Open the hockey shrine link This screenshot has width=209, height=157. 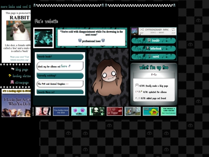tap(22, 76)
